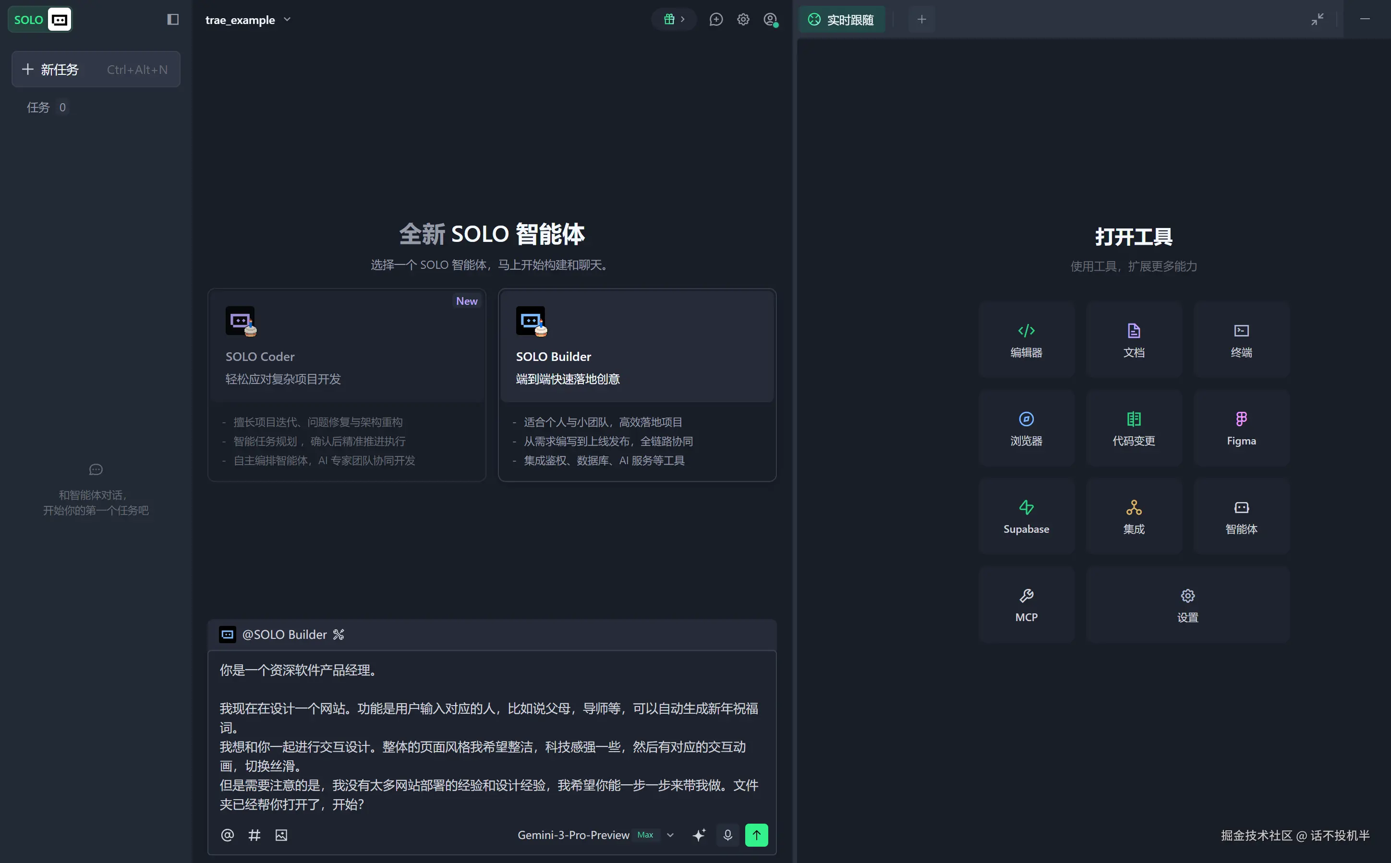Toggle the SOLO mode switch

pyautogui.click(x=40, y=20)
